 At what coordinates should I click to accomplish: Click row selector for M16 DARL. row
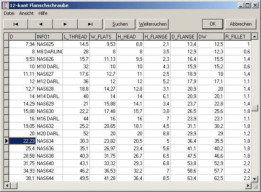tap(6, 118)
